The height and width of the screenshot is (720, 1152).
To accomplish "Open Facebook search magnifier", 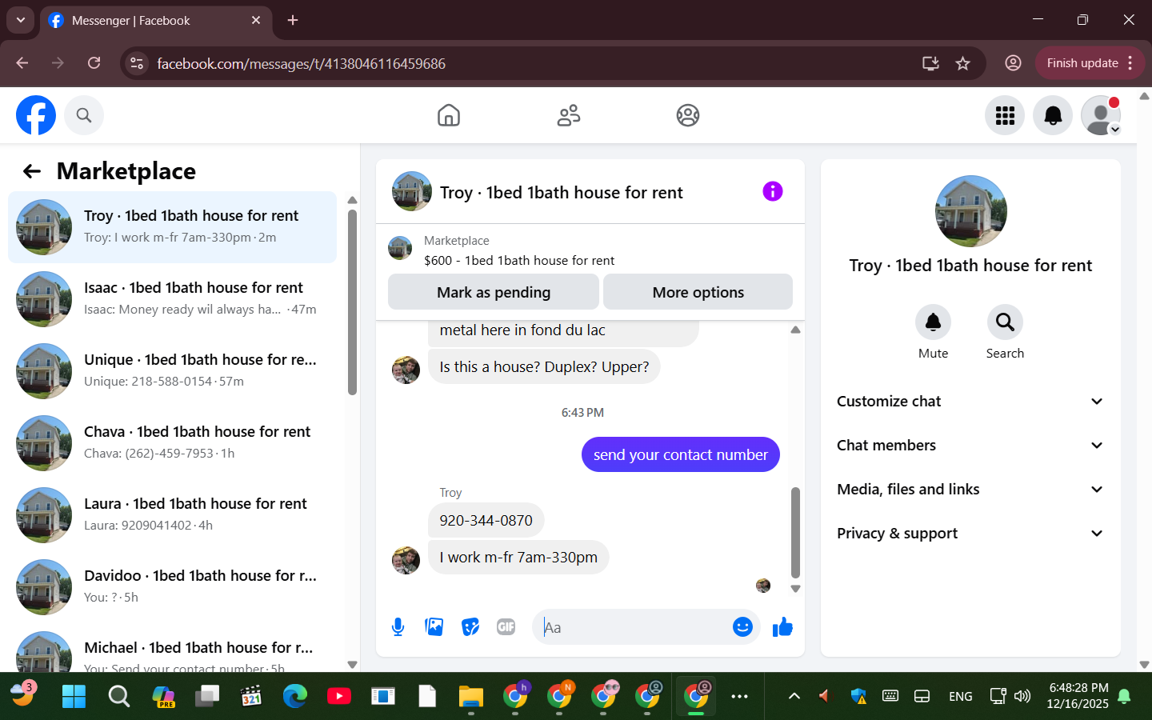I will [84, 115].
